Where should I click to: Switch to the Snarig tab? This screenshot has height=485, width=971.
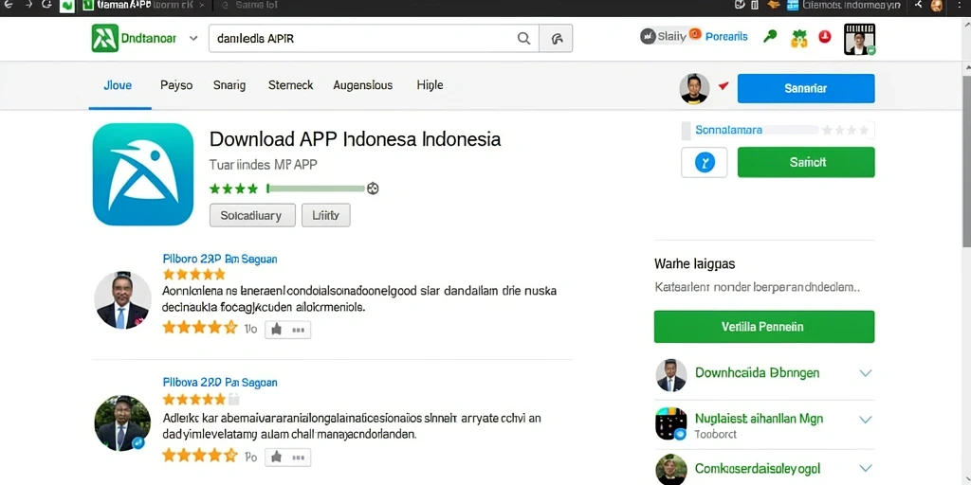click(x=229, y=85)
